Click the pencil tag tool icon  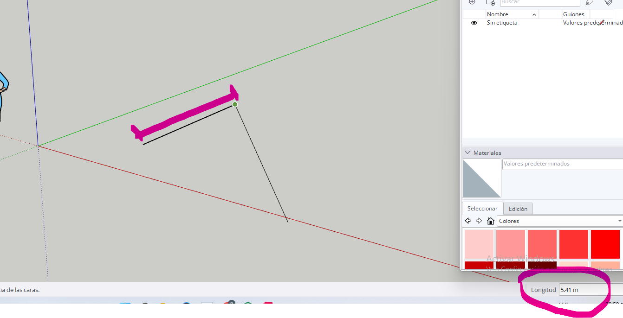point(589,2)
